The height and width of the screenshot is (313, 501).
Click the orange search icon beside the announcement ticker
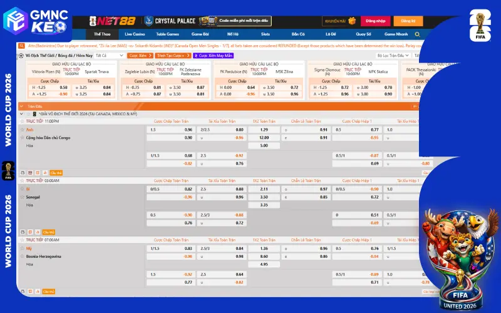pyautogui.click(x=21, y=46)
